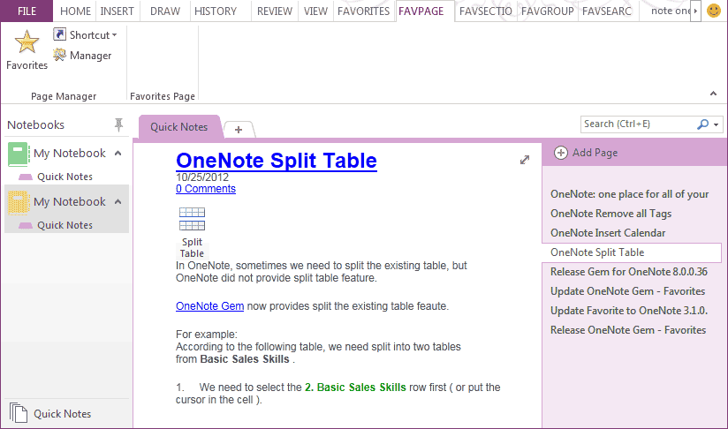This screenshot has height=429, width=728.
Task: Click the smiley feedback icon
Action: pyautogui.click(x=714, y=11)
